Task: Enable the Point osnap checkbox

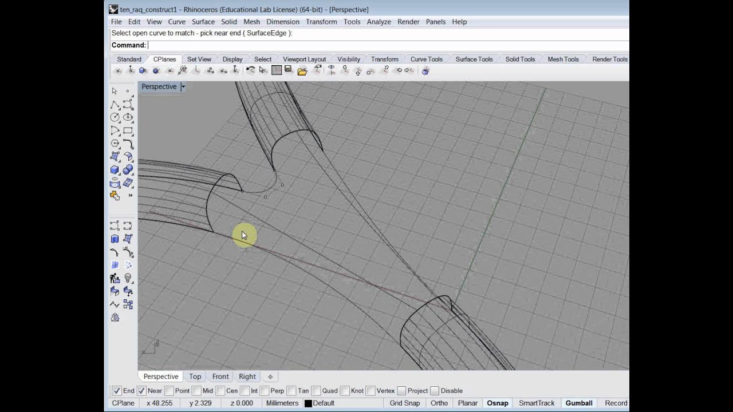Action: 169,391
